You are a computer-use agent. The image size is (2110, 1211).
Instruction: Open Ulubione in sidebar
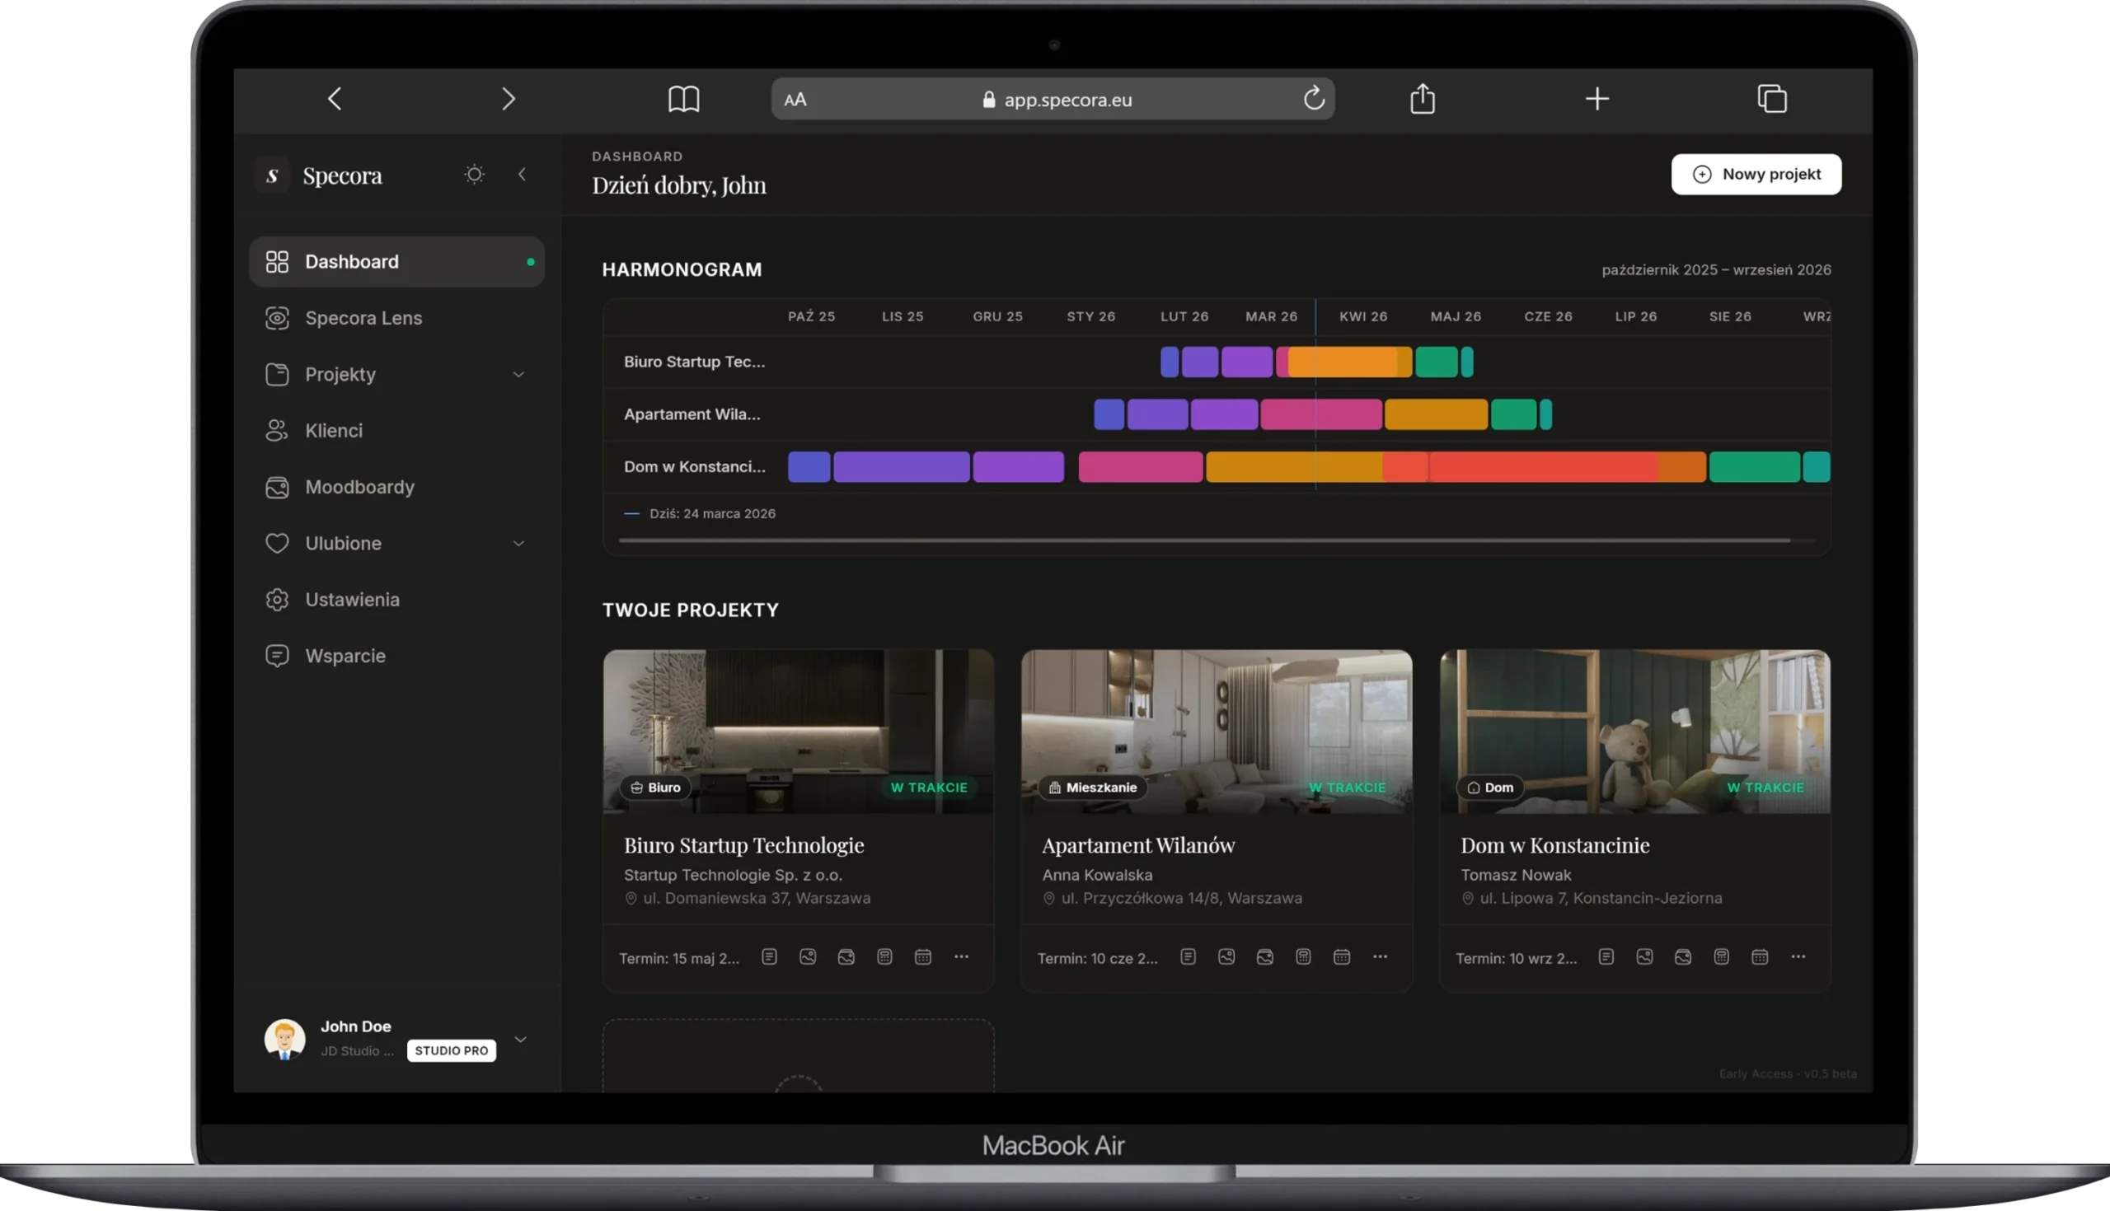[x=397, y=543]
